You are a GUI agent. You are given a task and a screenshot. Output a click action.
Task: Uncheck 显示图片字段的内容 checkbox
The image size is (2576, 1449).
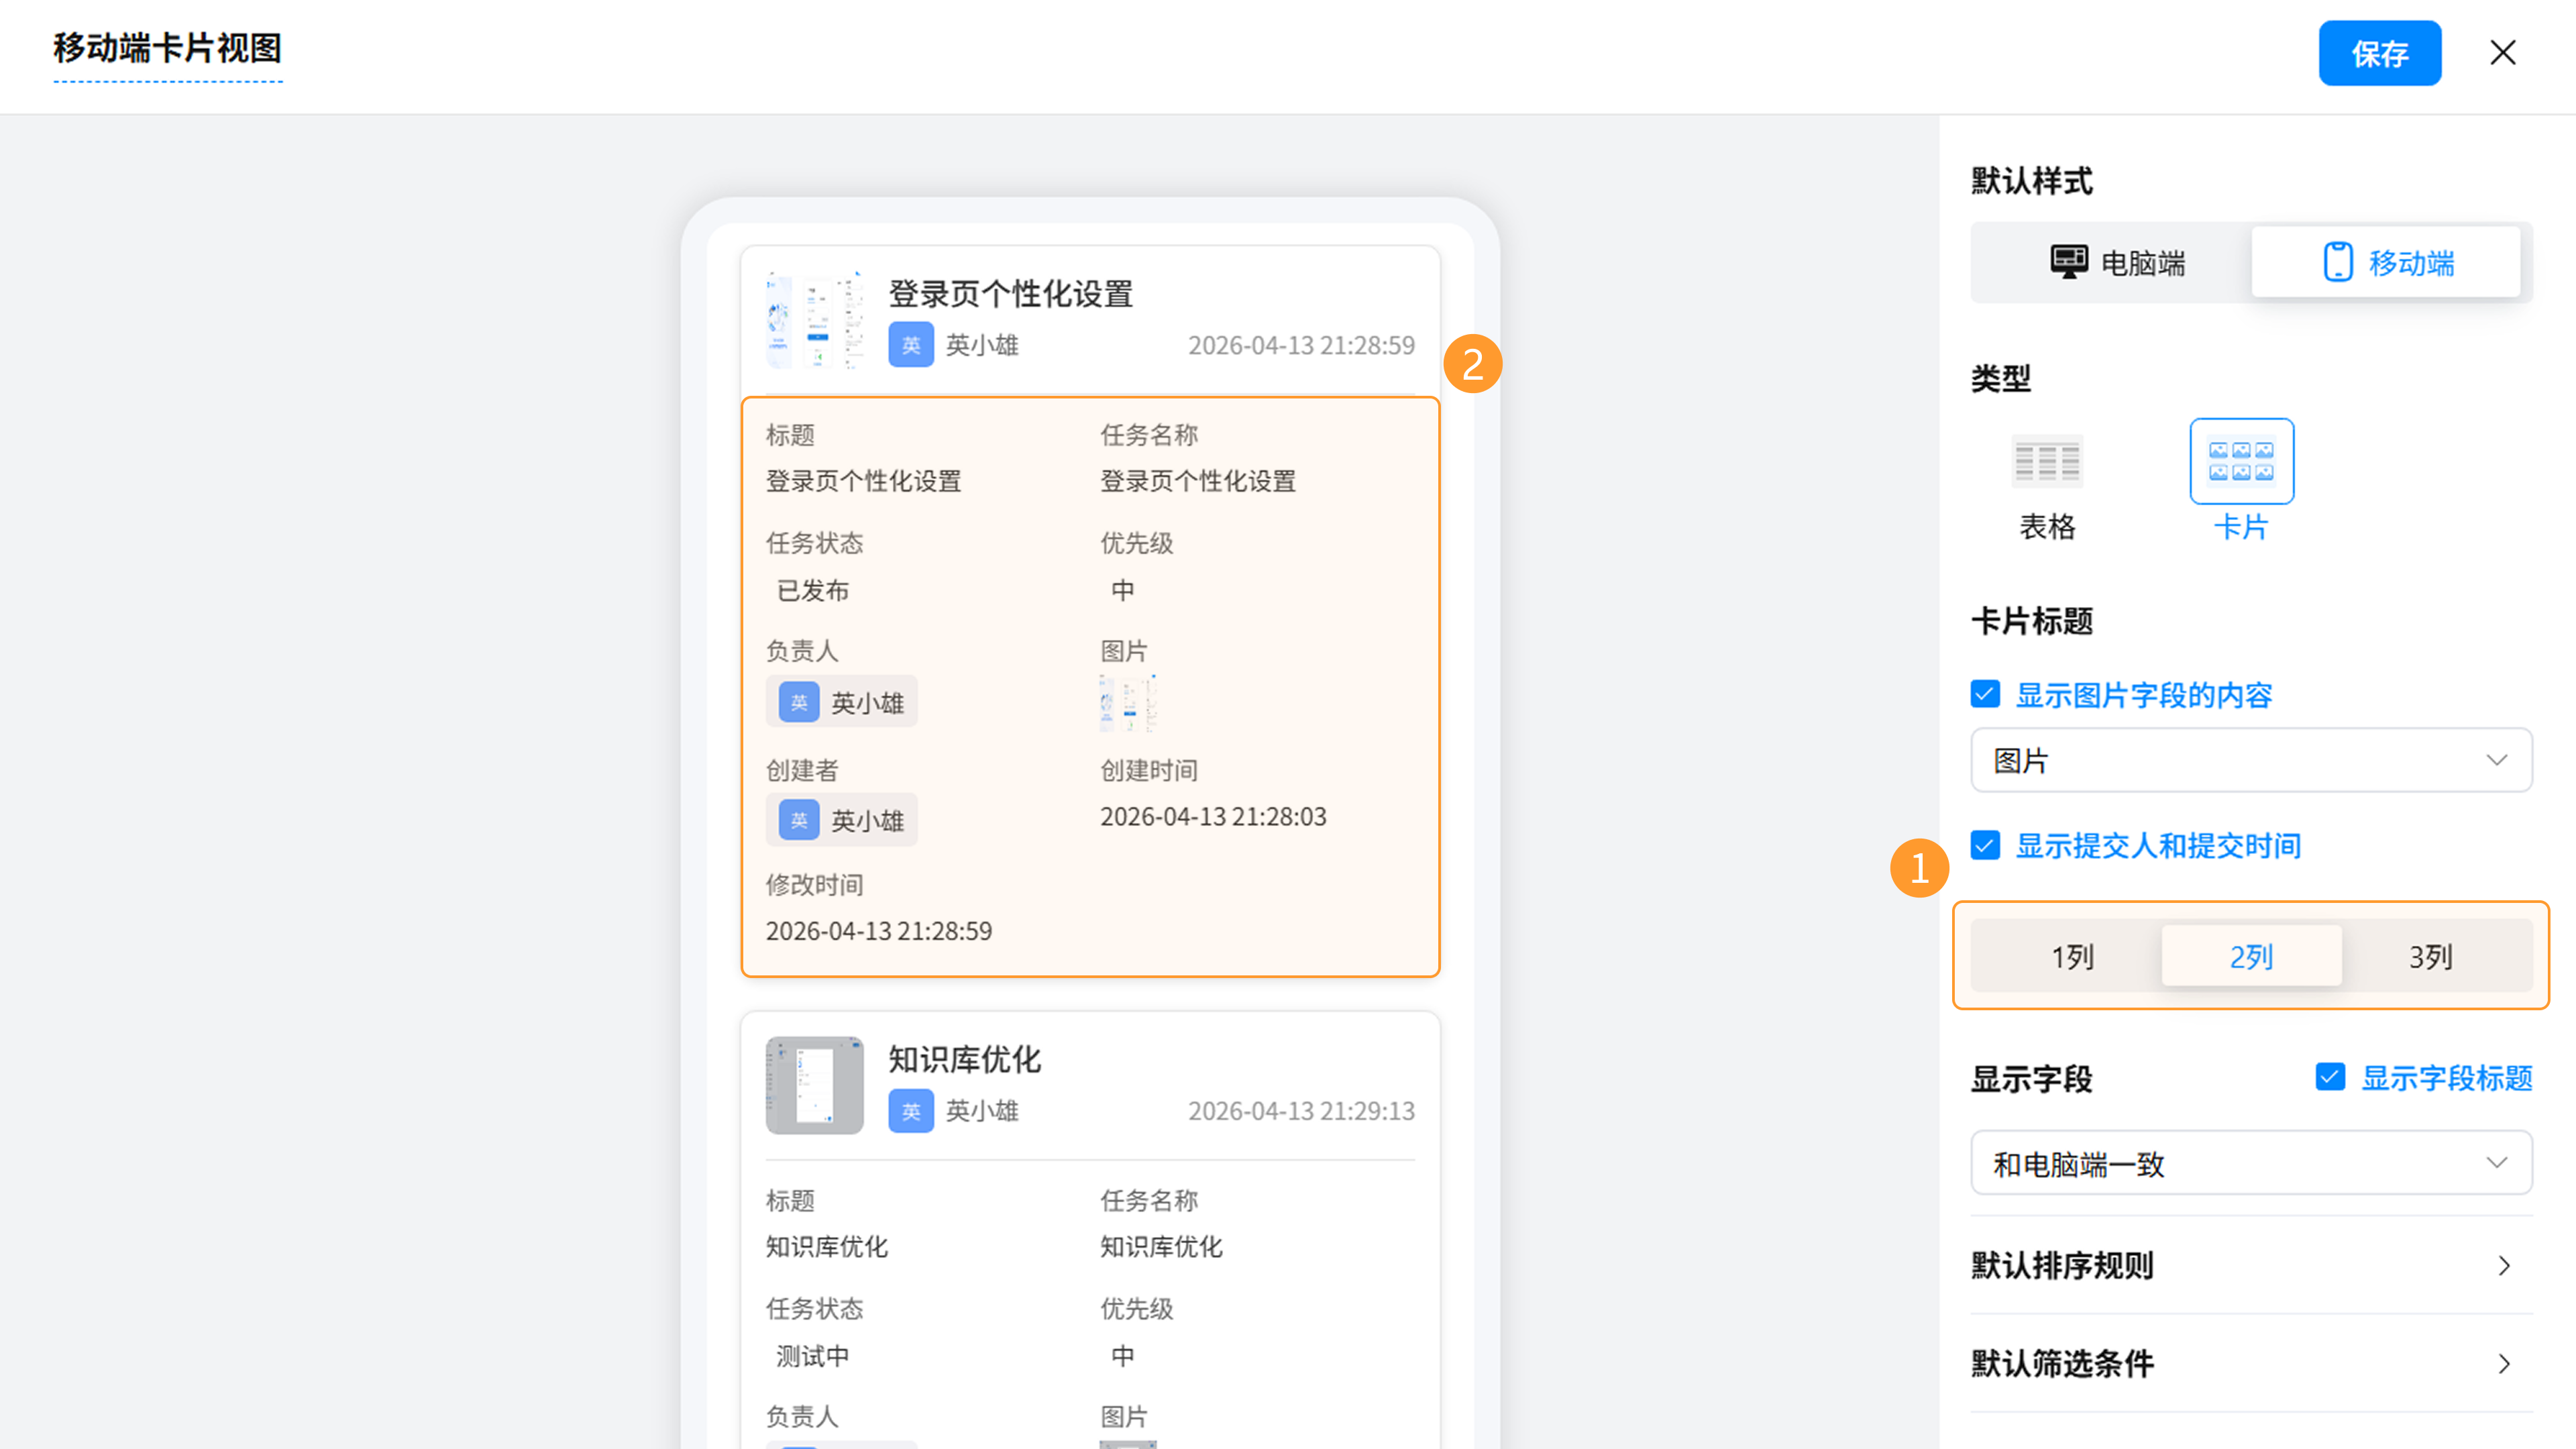coord(1985,694)
